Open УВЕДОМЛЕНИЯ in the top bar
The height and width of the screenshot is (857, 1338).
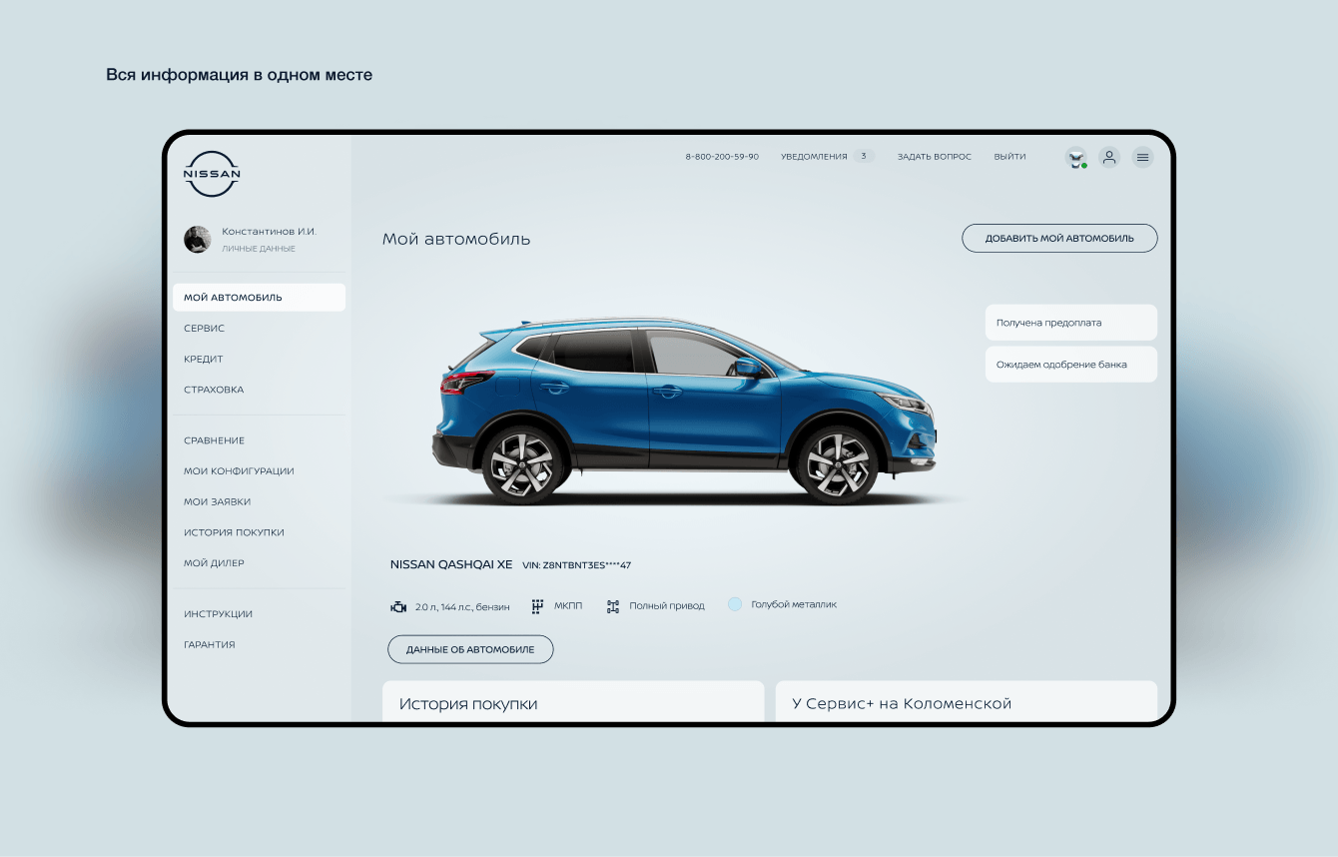point(814,157)
